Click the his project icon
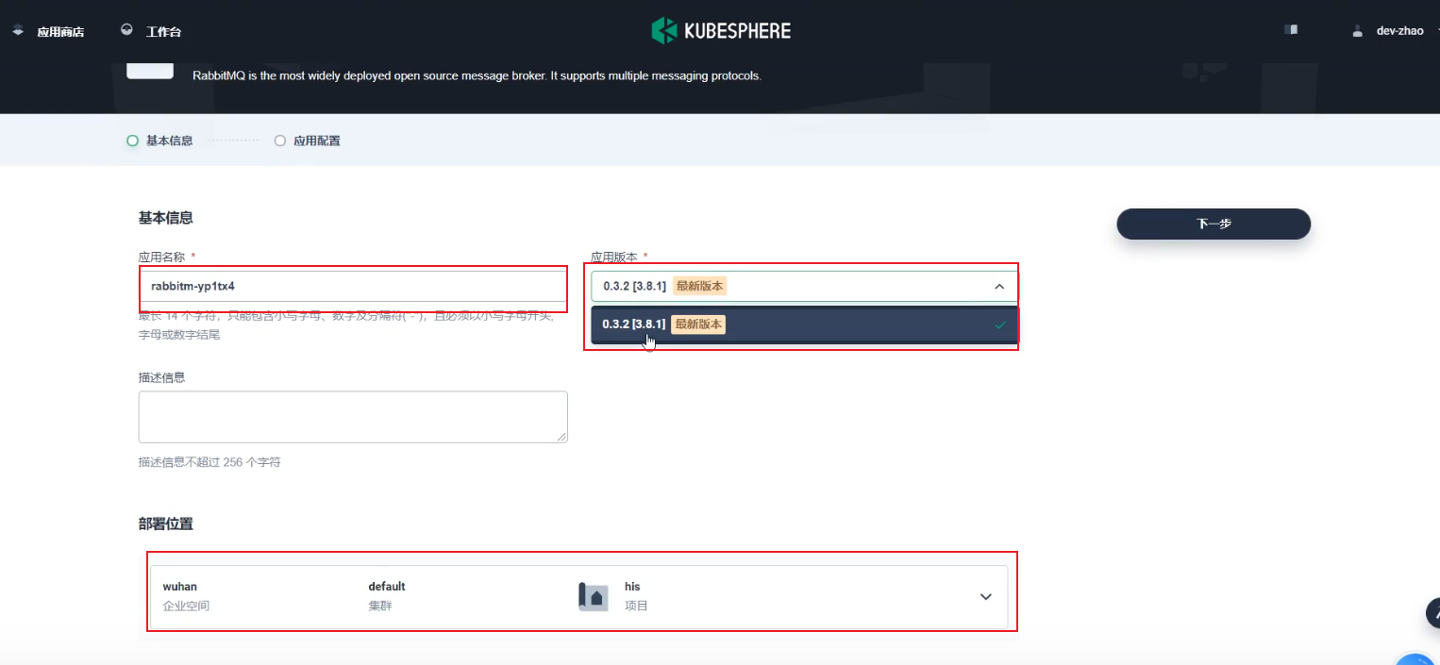1440x665 pixels. [x=593, y=596]
